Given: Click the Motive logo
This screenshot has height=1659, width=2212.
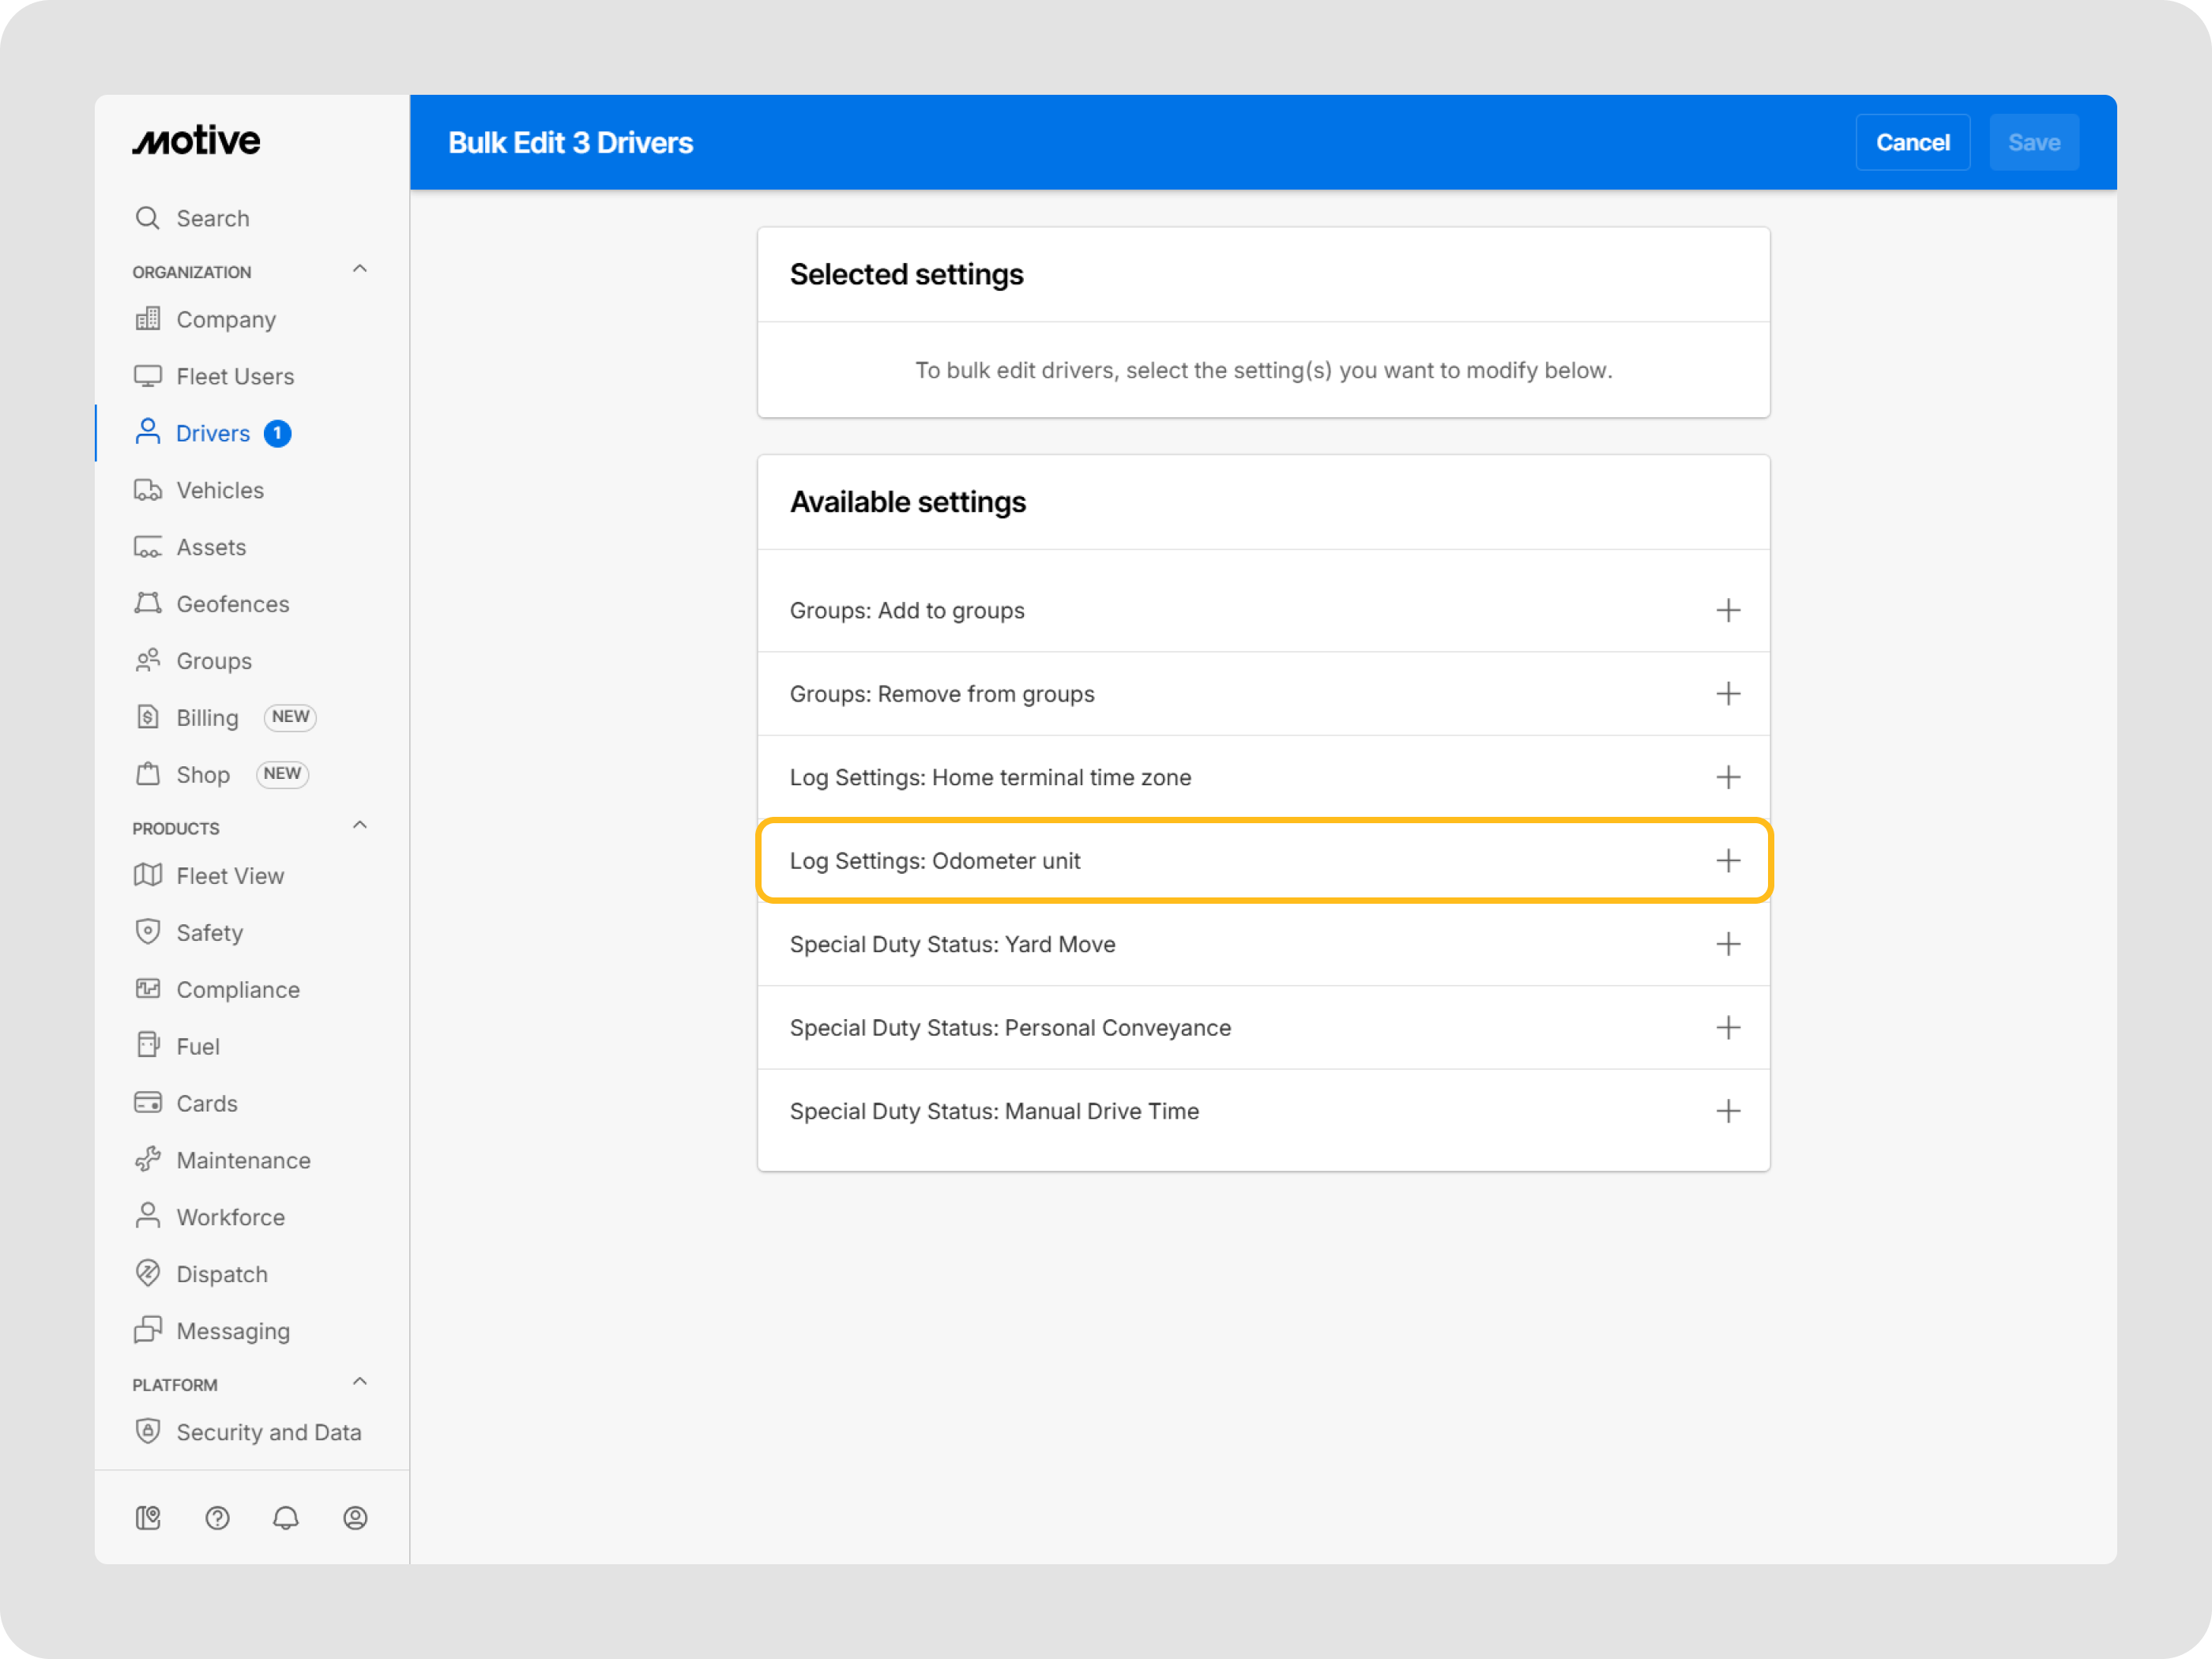Looking at the screenshot, I should tap(197, 141).
